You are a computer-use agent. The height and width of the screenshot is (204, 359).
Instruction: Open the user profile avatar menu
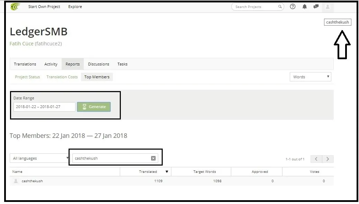[327, 7]
